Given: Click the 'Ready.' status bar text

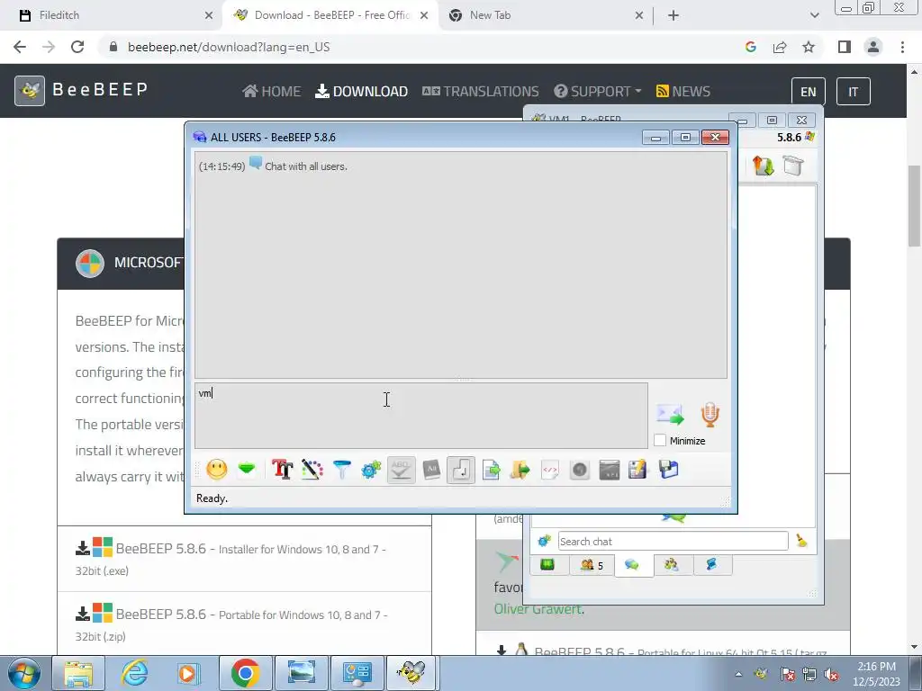Looking at the screenshot, I should pos(212,498).
